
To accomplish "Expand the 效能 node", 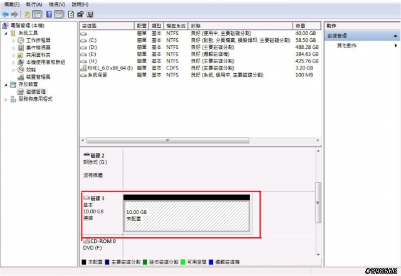I will point(14,69).
